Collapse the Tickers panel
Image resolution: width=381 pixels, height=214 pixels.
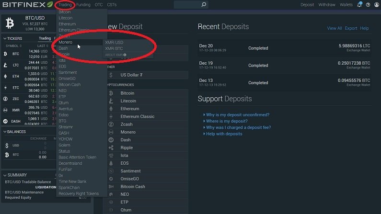tap(5, 39)
